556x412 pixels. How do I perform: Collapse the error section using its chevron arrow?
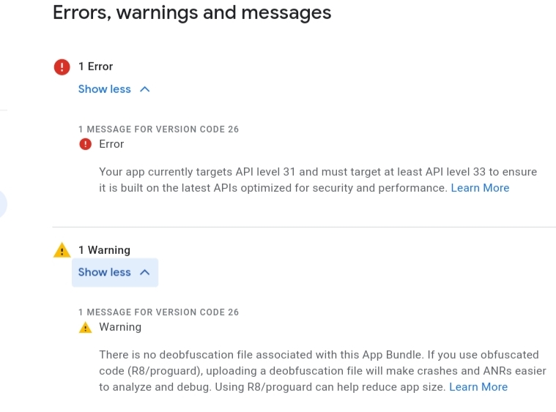coord(144,89)
